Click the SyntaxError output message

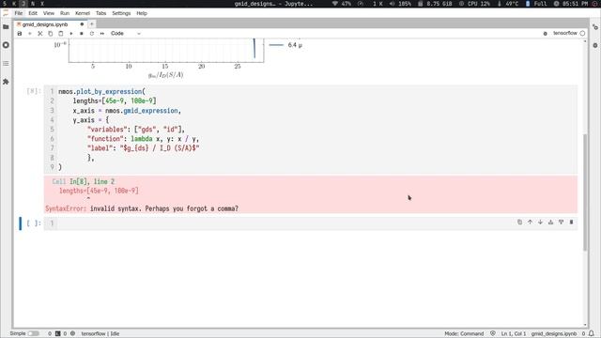pos(142,208)
